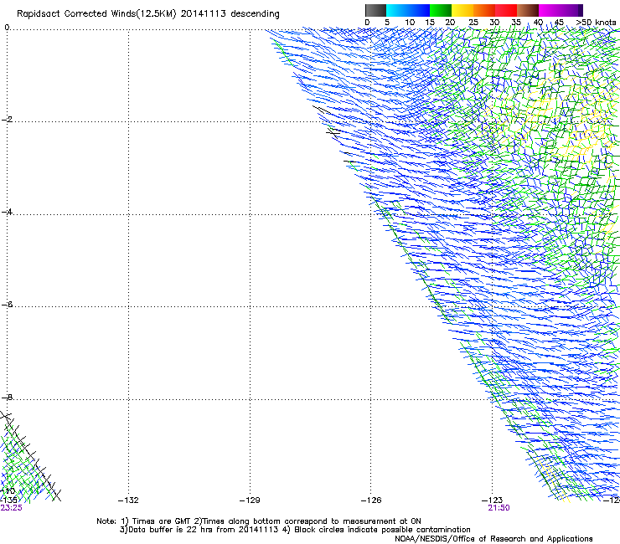620x544 pixels.
Task: Click the longitude label '-129'
Action: coord(250,500)
